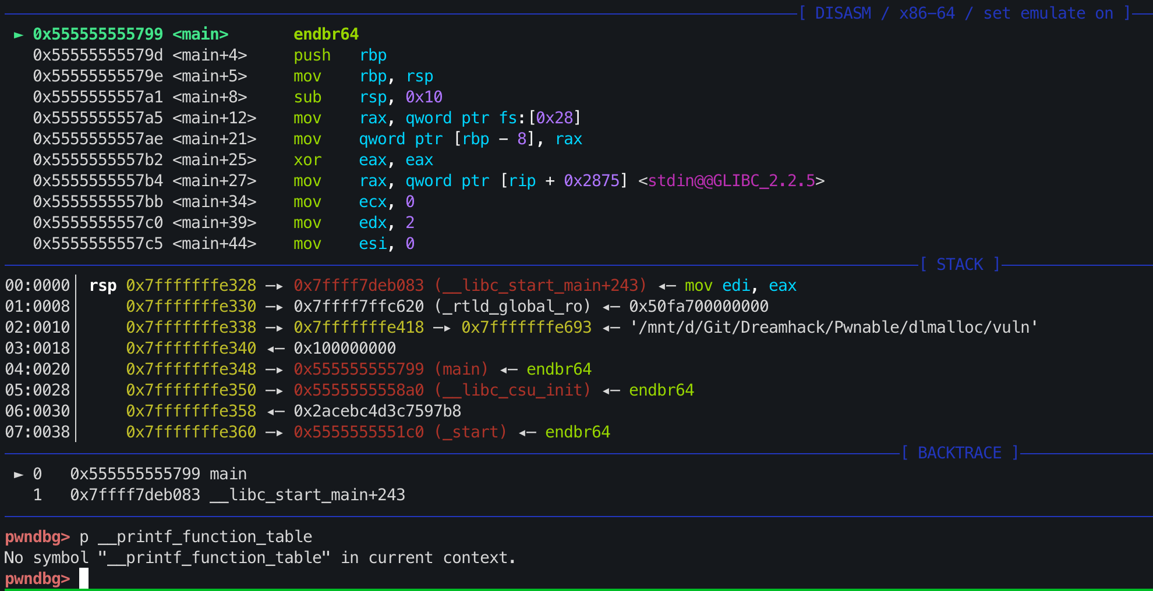Click '__libc_csu_init' symbol in stack
This screenshot has height=591, width=1153.
[512, 390]
